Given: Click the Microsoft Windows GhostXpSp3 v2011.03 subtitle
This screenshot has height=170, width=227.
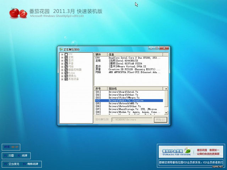Looking at the screenshot, I should [57, 16].
